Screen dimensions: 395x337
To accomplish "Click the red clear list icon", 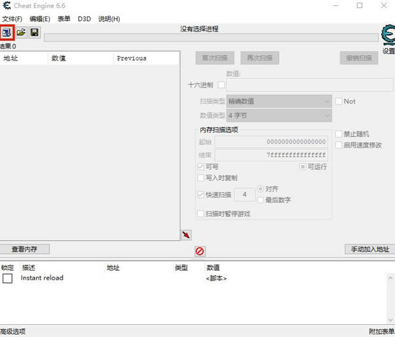I will click(x=199, y=251).
